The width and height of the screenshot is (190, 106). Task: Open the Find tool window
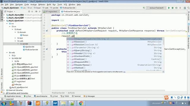(54, 96)
